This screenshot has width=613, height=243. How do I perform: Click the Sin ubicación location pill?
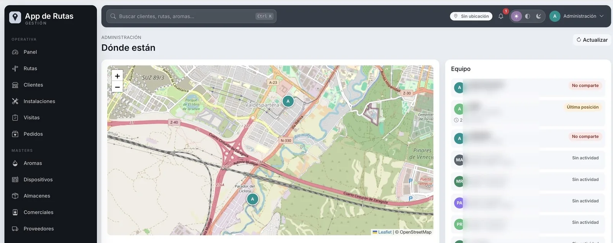471,16
